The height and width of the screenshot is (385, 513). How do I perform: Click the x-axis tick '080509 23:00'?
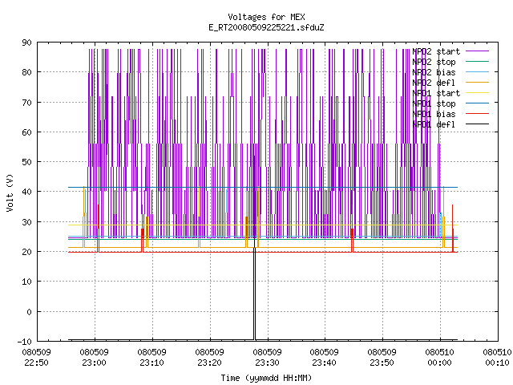(95, 358)
